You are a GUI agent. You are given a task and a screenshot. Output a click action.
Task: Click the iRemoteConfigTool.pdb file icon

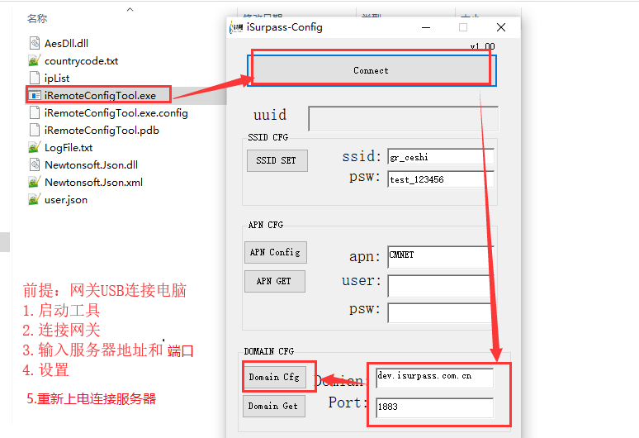35,130
